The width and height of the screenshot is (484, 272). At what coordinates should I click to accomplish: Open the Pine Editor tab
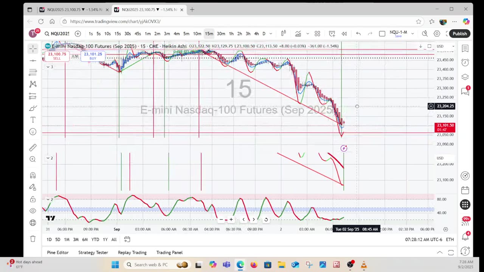[58, 252]
